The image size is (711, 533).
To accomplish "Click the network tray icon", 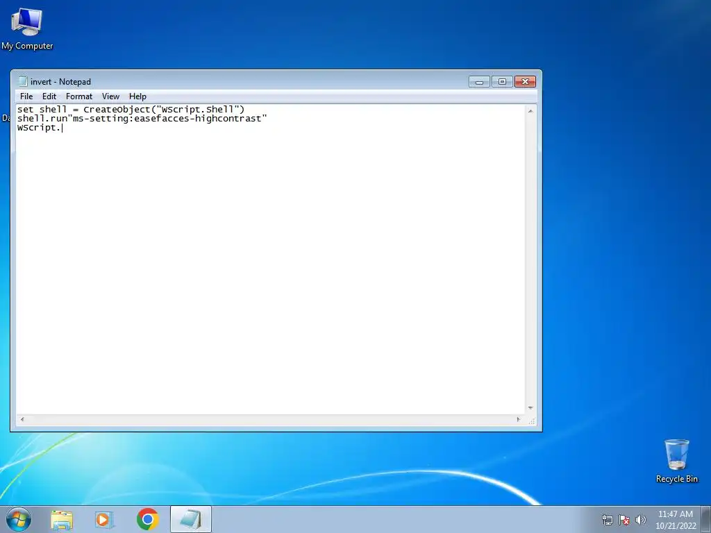I will click(x=607, y=520).
